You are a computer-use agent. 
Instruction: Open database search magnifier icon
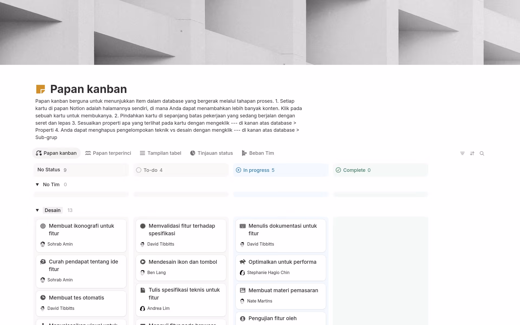(x=482, y=153)
